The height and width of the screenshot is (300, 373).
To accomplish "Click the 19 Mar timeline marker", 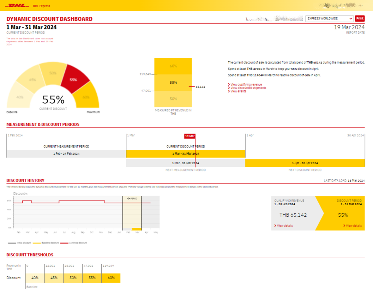I will (x=190, y=136).
